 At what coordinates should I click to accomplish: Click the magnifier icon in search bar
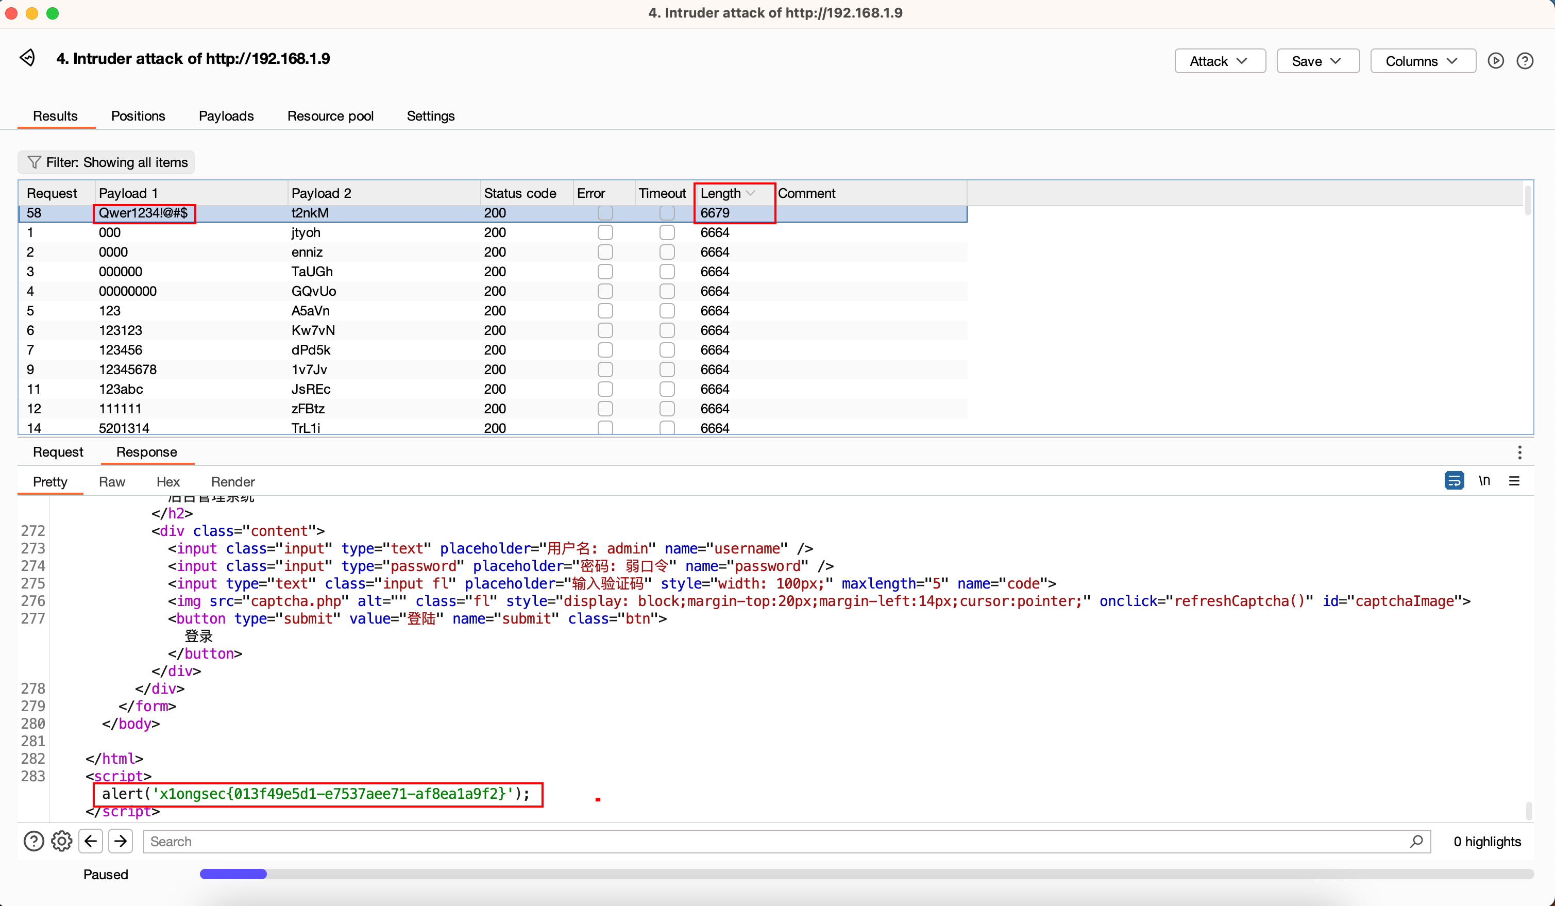point(1417,841)
